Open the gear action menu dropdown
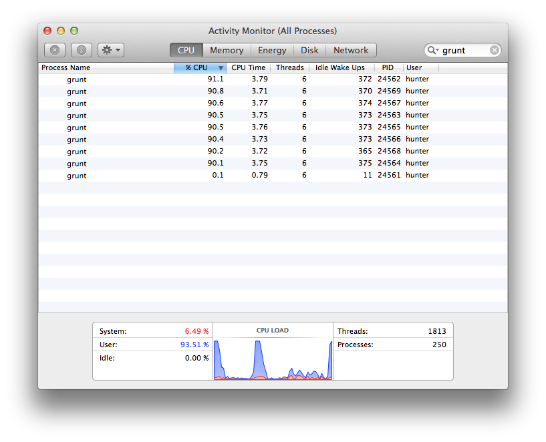 (x=111, y=50)
